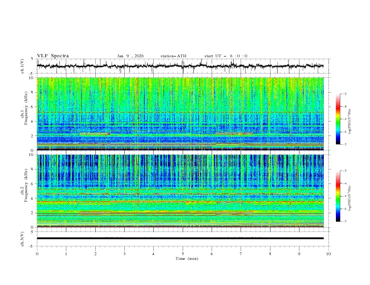Click the ch.1 spectrogram plot

click(180, 114)
